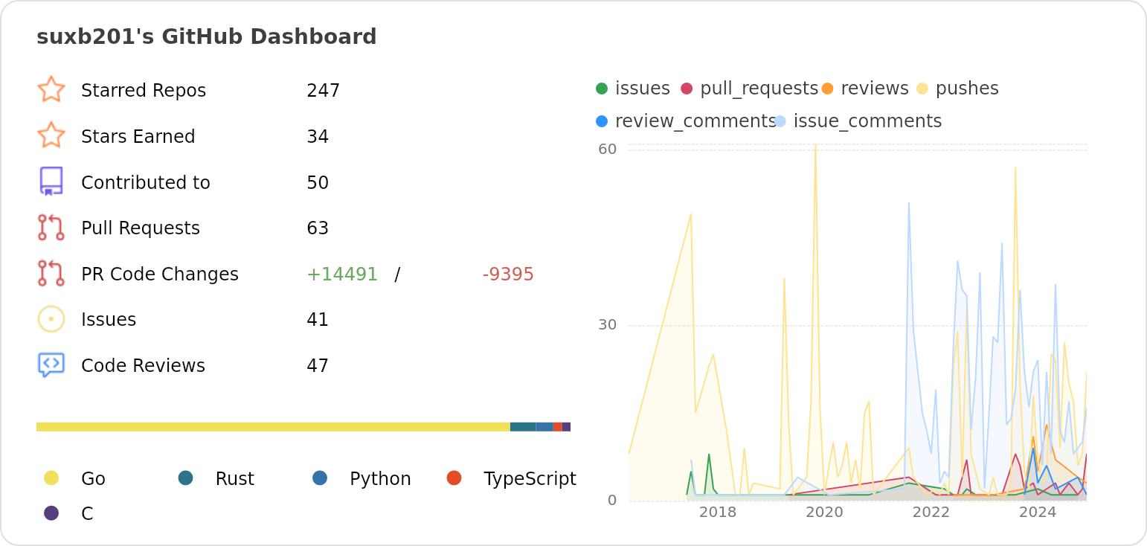Screen dimensions: 1147x546
Task: Click the Code Reviews value 47
Action: click(x=318, y=365)
